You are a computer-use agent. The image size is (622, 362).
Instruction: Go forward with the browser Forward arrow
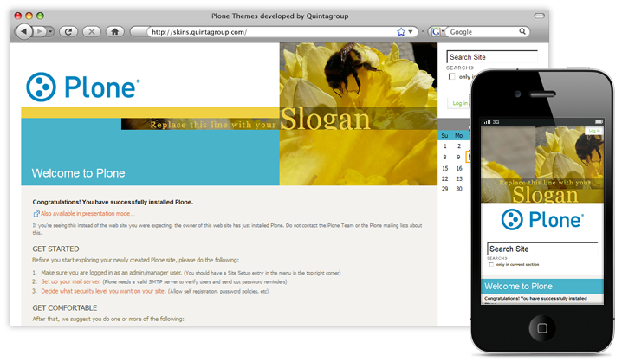point(39,31)
